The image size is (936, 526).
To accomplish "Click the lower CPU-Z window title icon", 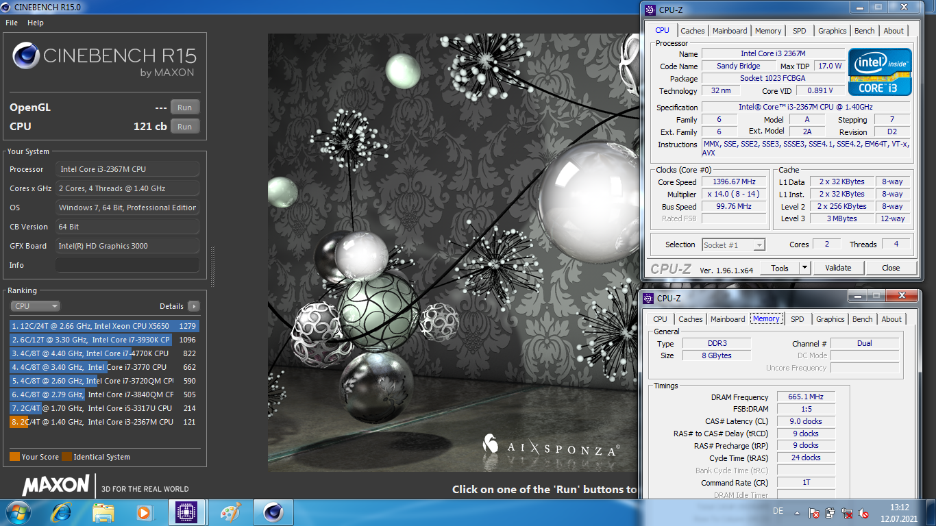I will coord(648,298).
